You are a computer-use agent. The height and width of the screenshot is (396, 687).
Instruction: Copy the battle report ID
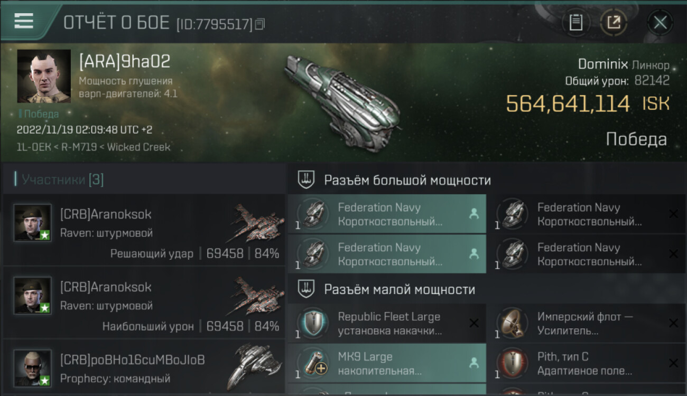(x=260, y=24)
